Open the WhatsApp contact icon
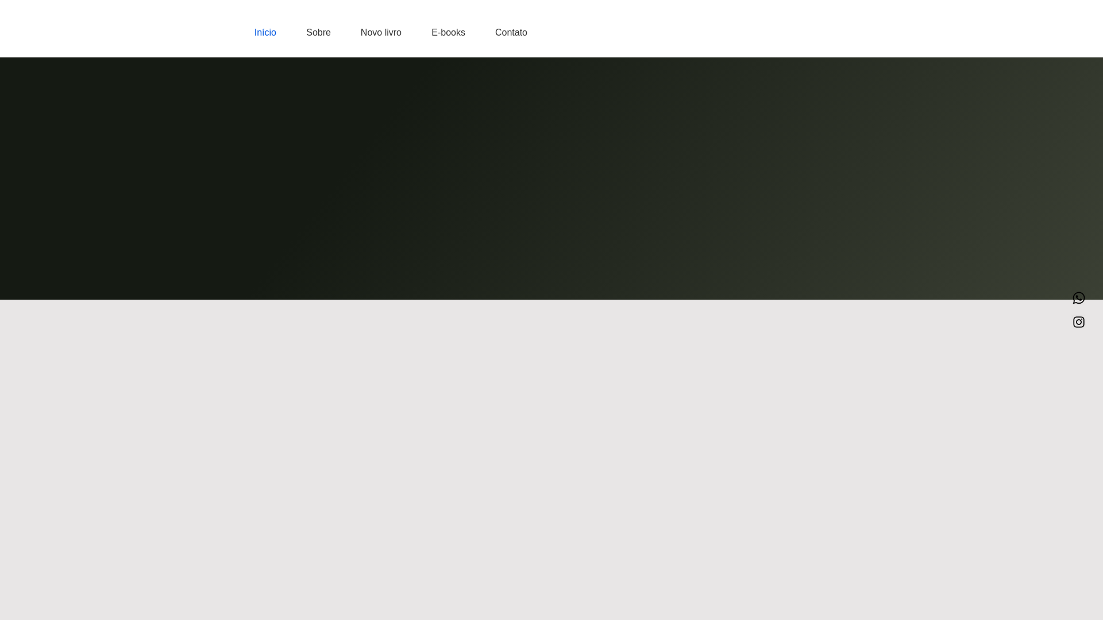 [1078, 298]
